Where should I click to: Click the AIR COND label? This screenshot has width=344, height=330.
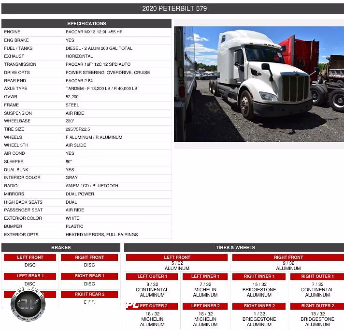tap(14, 153)
